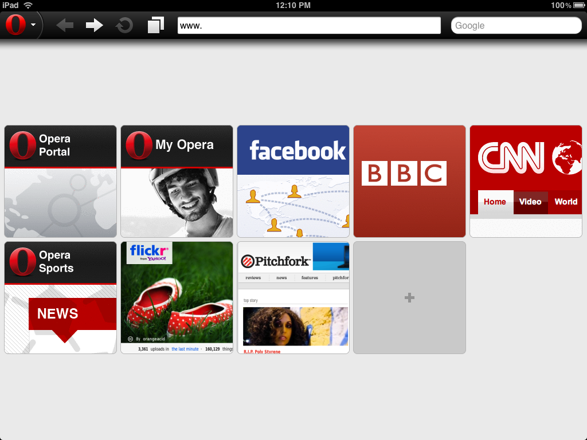Click inside the Google search field
Screen dimensions: 587x440
(515, 25)
